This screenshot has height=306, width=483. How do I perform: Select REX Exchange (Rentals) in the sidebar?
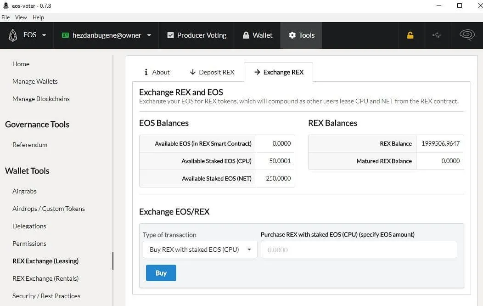(45, 278)
